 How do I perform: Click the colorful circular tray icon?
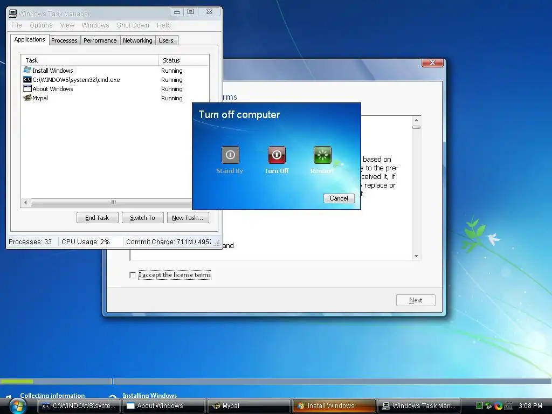[x=498, y=405]
